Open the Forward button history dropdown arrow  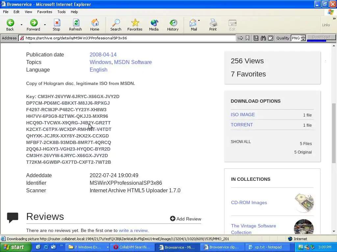[x=45, y=25]
